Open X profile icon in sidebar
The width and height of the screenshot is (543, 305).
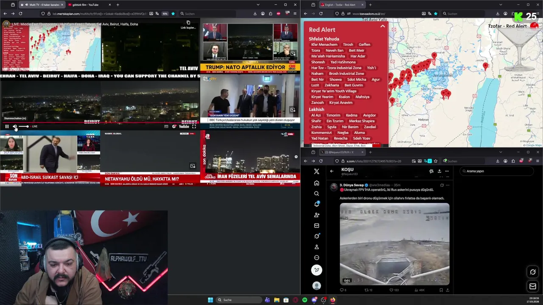pyautogui.click(x=316, y=247)
